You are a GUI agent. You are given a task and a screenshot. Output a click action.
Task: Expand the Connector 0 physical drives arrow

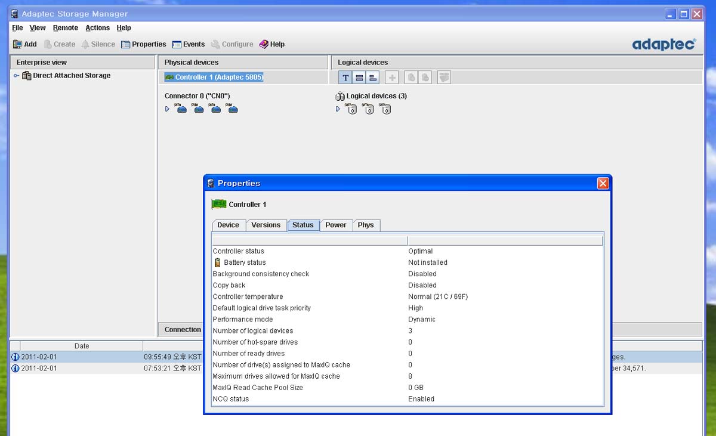click(x=168, y=109)
